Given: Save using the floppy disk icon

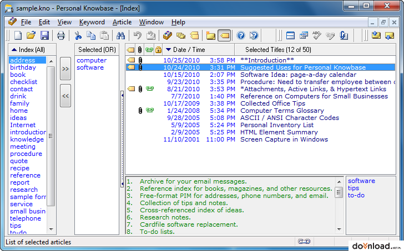Looking at the screenshot, I should coord(44,35).
